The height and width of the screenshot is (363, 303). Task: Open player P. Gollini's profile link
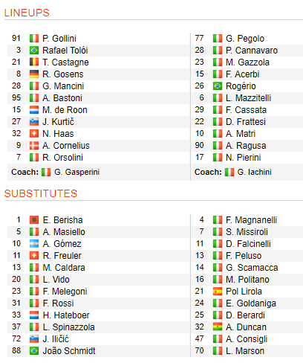(59, 39)
